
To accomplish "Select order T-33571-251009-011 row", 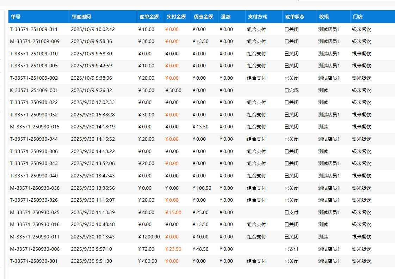I will click(34, 29).
